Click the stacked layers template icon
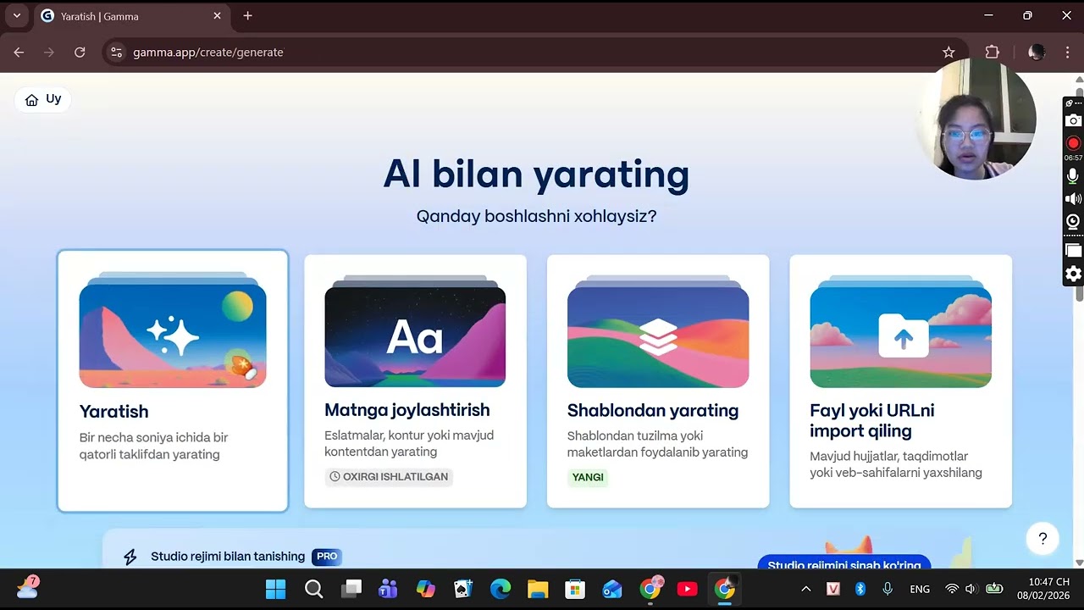 coord(658,336)
